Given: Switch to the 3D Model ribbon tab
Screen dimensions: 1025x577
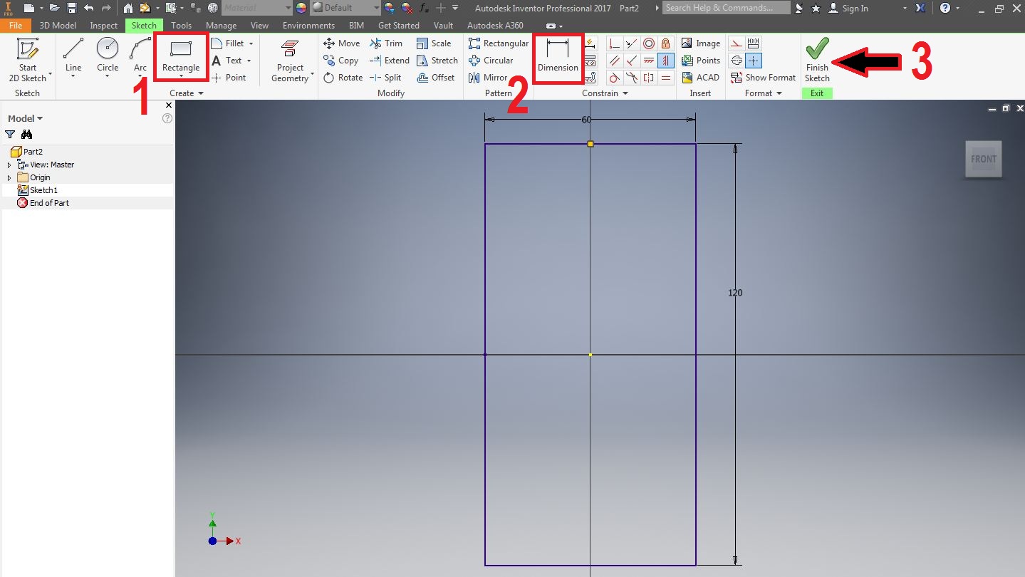Looking at the screenshot, I should coord(57,25).
